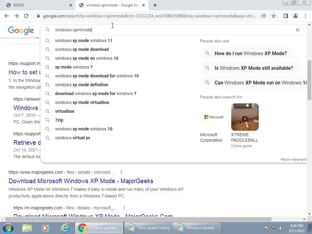Click the horizontal page scrollbar
The width and height of the screenshot is (312, 234).
click(138, 219)
